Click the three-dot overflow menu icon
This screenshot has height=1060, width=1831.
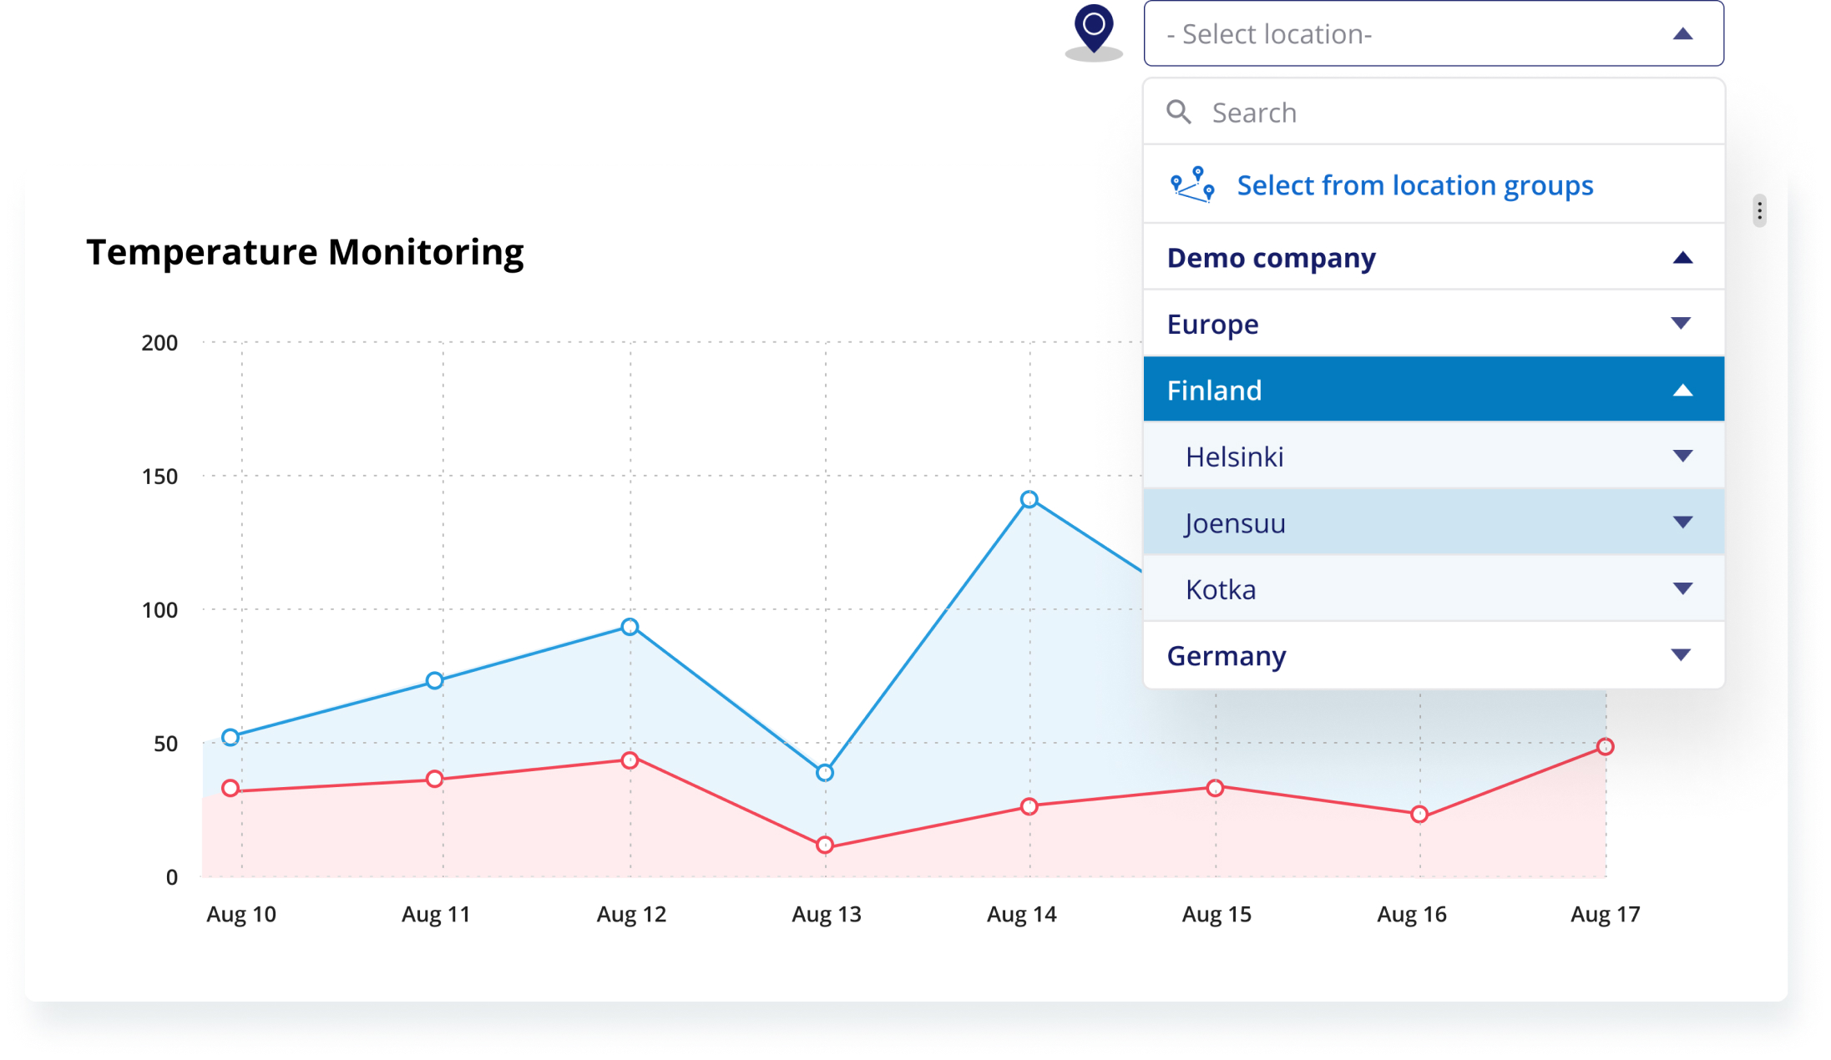(1759, 210)
